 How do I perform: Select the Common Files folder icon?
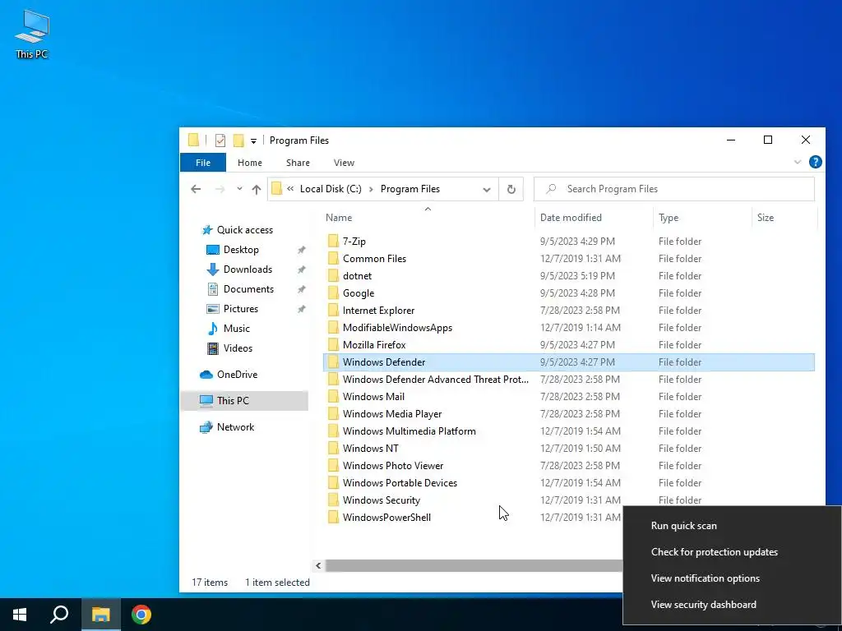pos(333,258)
